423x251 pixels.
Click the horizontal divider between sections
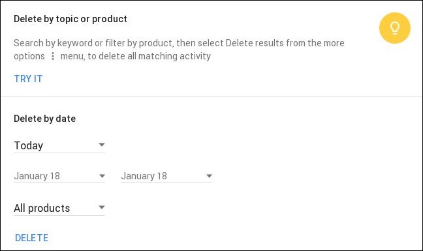tap(211, 96)
